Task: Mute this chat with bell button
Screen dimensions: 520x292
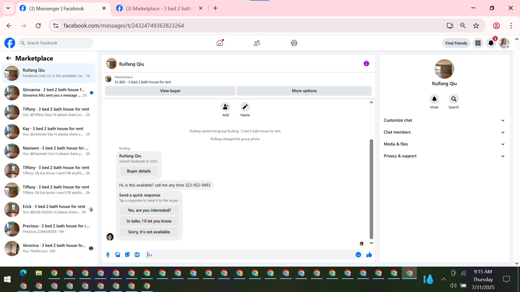Action: coord(434,99)
